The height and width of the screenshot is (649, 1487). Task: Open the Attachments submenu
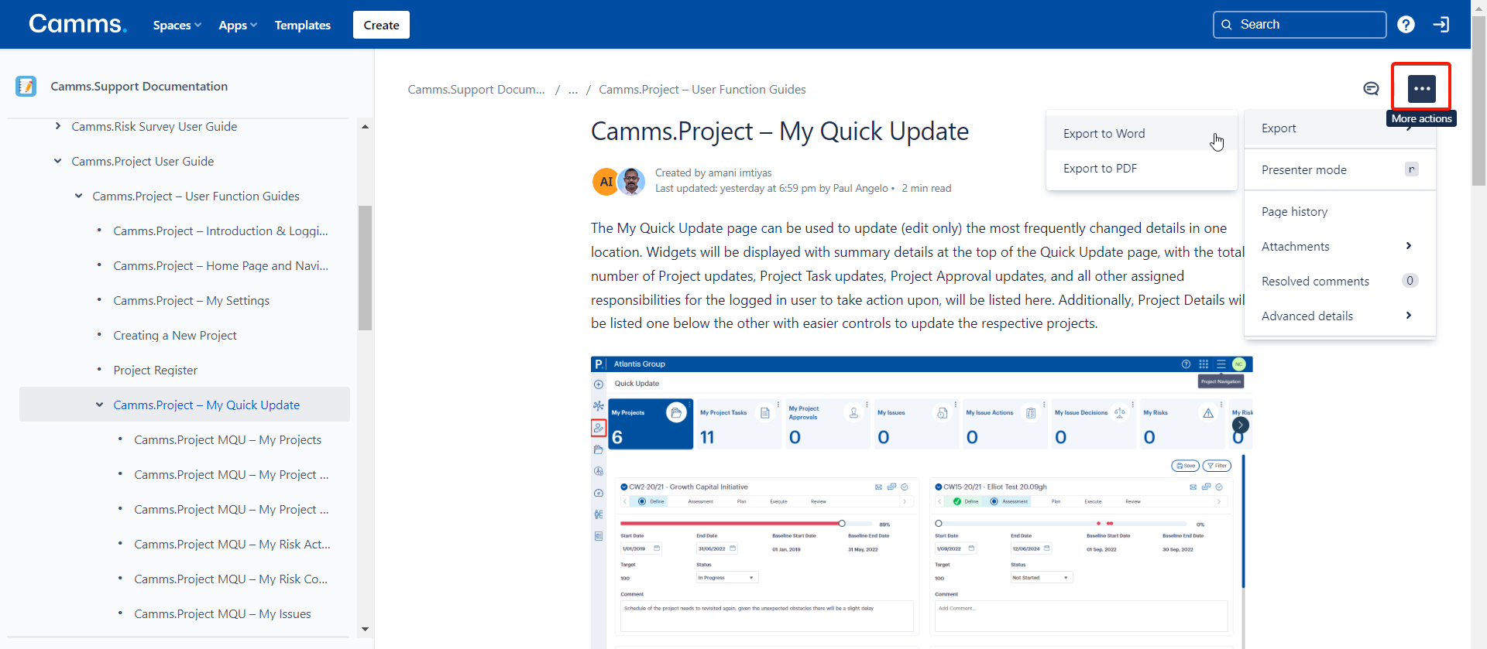[1340, 246]
